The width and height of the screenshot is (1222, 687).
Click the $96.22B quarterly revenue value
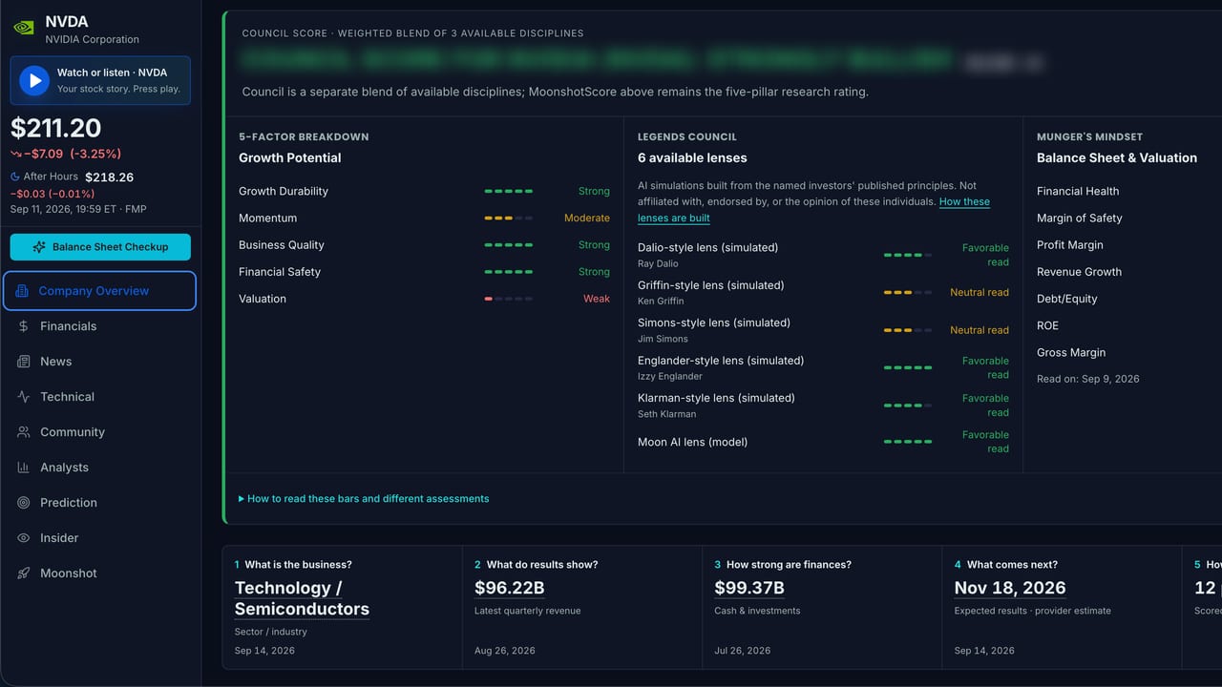point(510,588)
